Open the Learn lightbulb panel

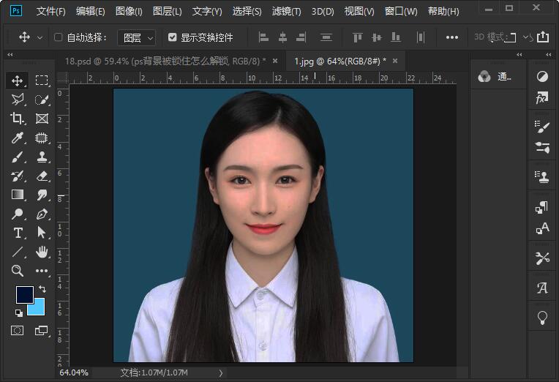pyautogui.click(x=542, y=318)
